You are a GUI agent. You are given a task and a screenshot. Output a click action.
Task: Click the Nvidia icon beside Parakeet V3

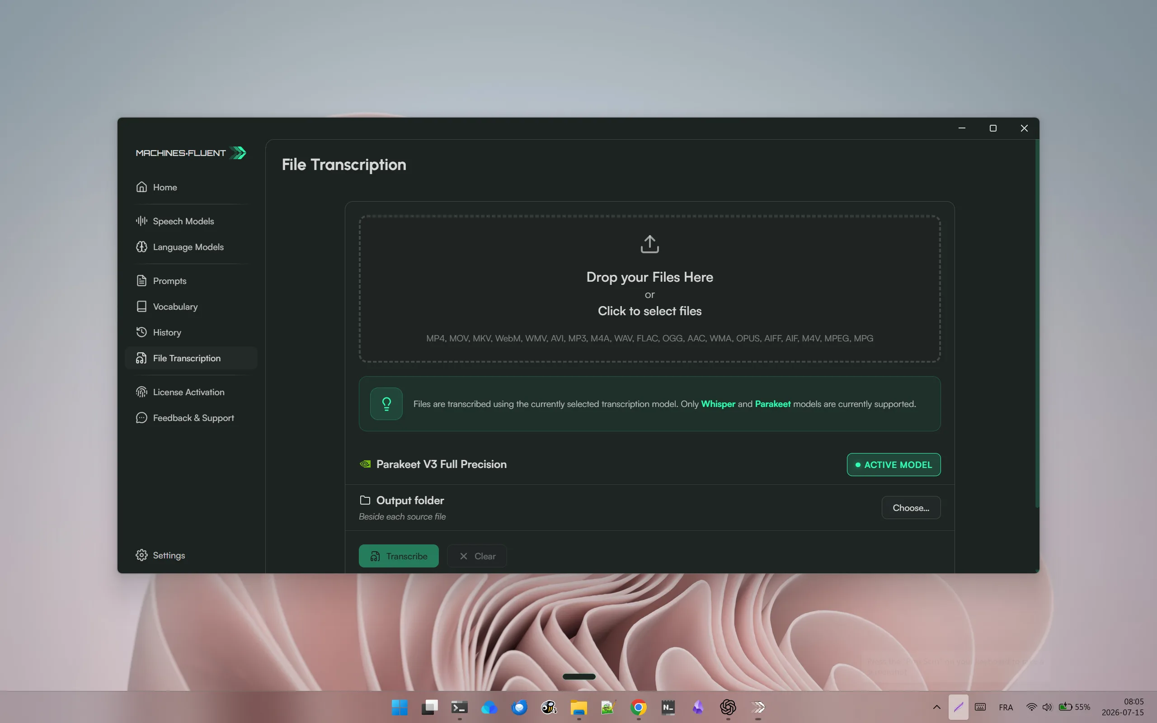[365, 464]
